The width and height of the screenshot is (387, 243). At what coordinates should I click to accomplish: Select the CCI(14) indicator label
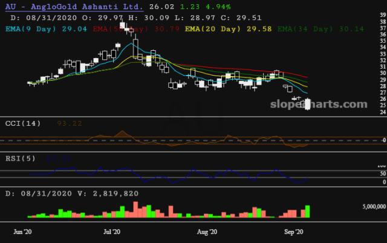coord(23,123)
